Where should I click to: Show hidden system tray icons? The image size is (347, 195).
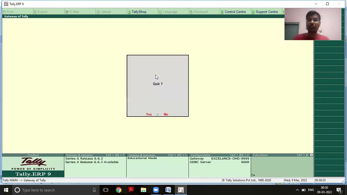(297, 190)
